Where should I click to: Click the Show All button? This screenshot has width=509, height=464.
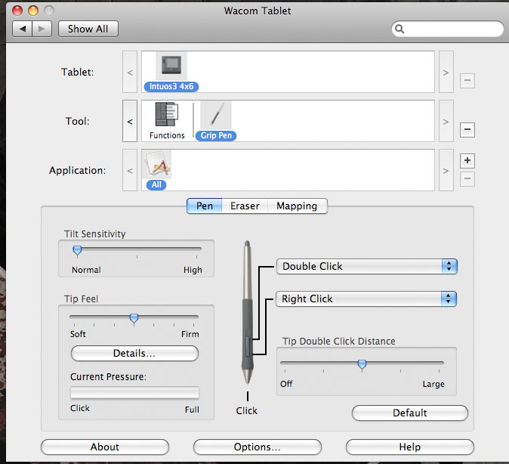tap(88, 29)
